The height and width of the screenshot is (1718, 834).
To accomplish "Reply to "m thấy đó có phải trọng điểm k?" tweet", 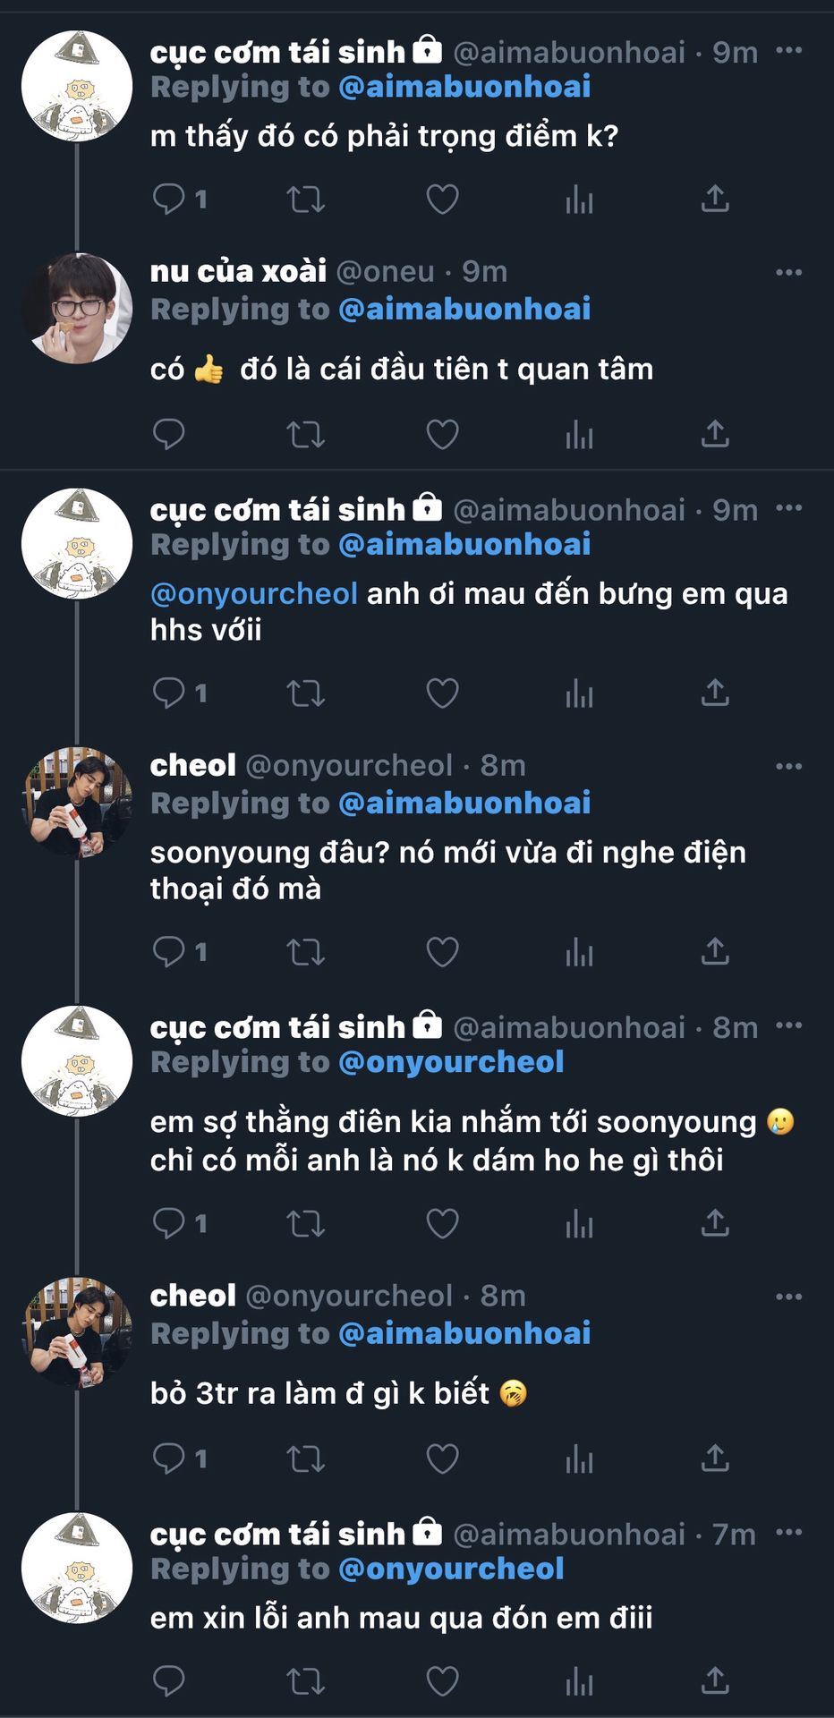I will click(168, 199).
